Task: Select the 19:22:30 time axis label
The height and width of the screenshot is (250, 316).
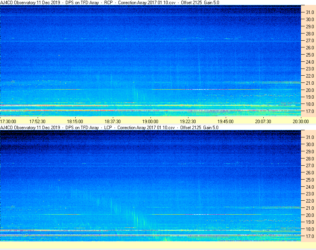Action: (188, 122)
